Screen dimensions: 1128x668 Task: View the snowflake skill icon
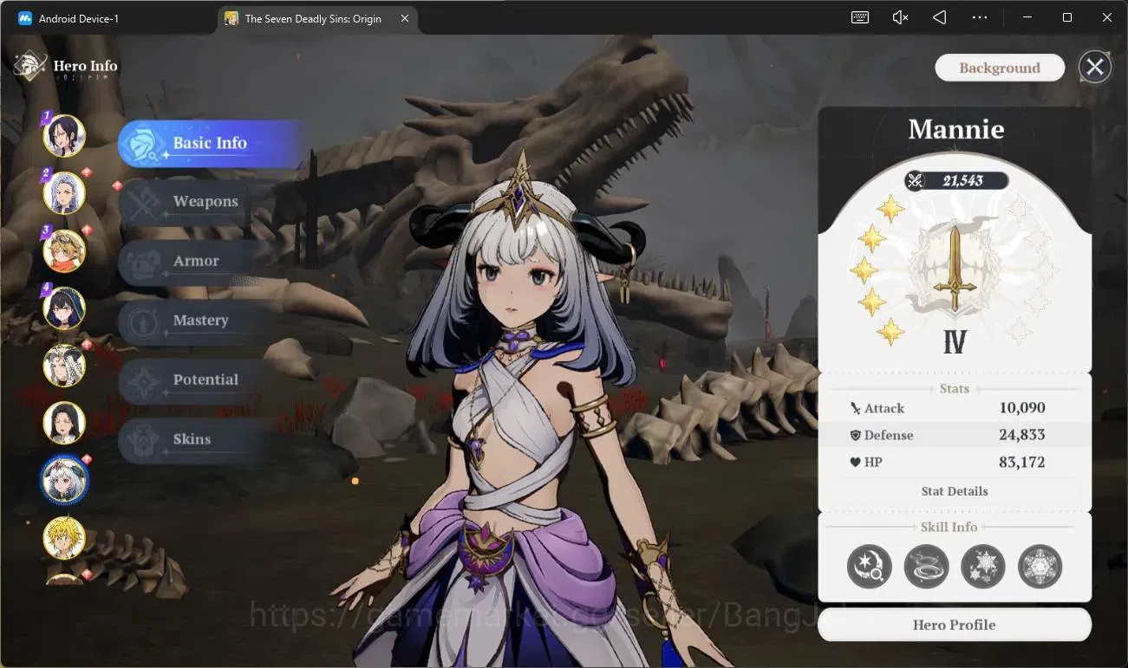[x=983, y=567]
